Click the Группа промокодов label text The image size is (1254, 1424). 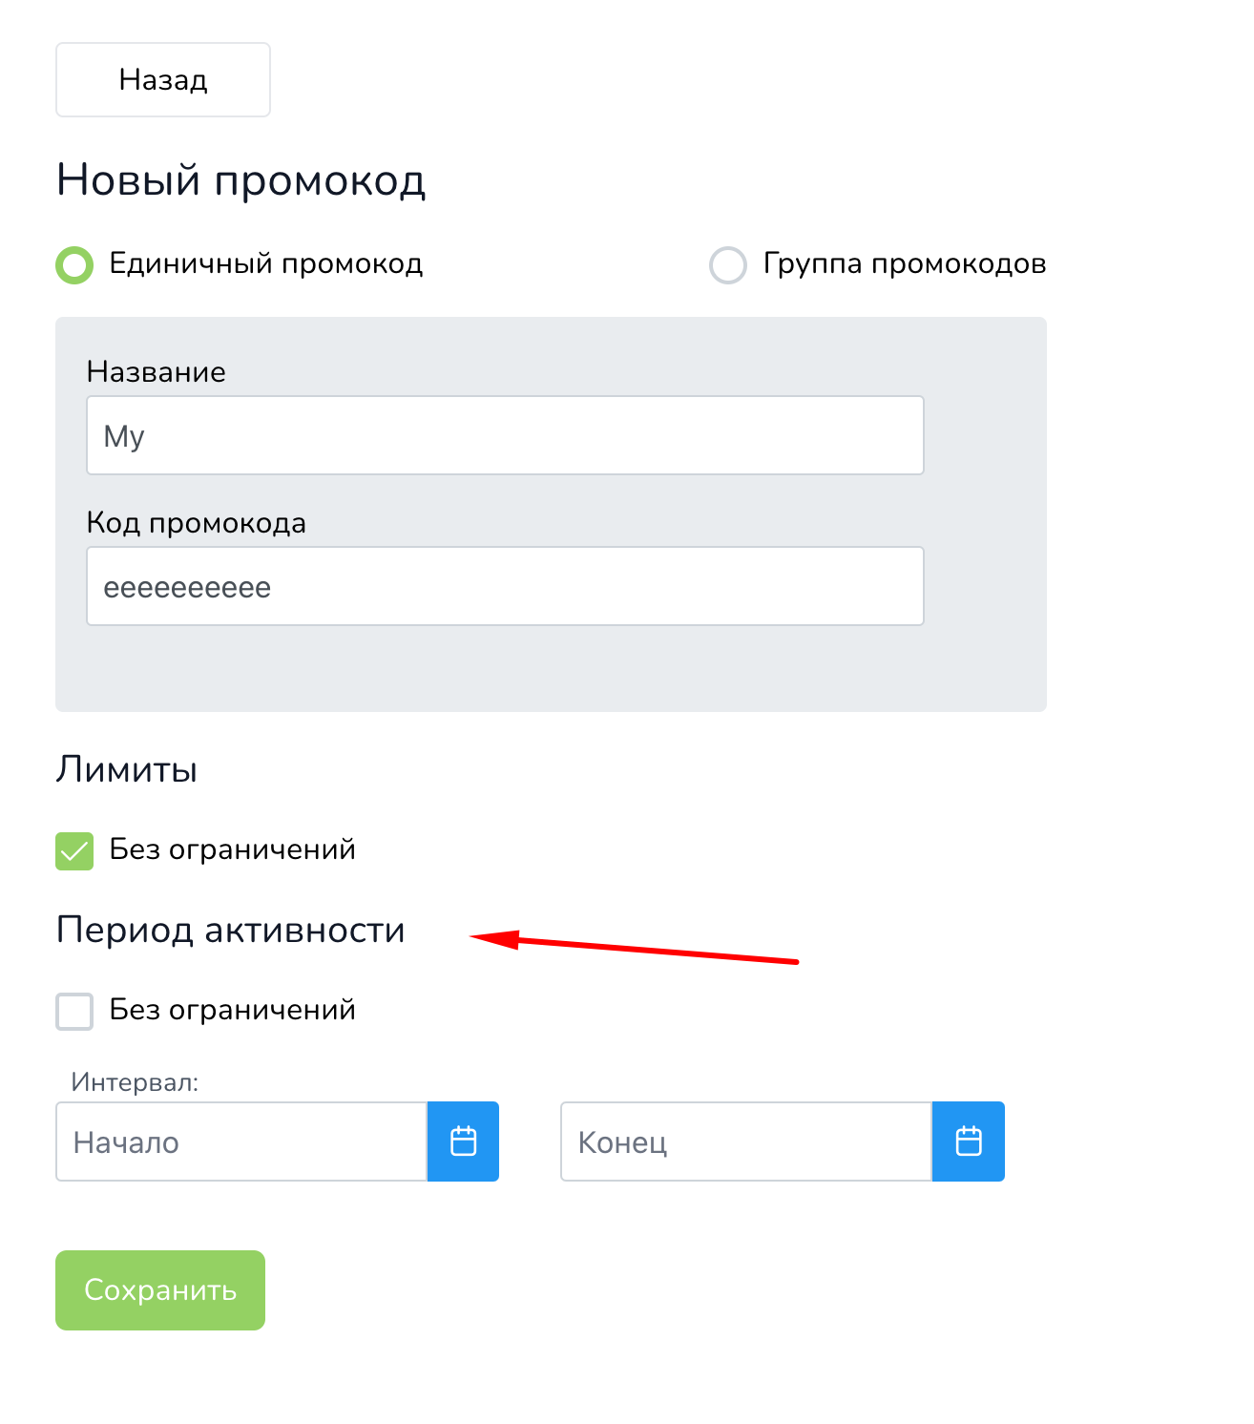(x=905, y=263)
